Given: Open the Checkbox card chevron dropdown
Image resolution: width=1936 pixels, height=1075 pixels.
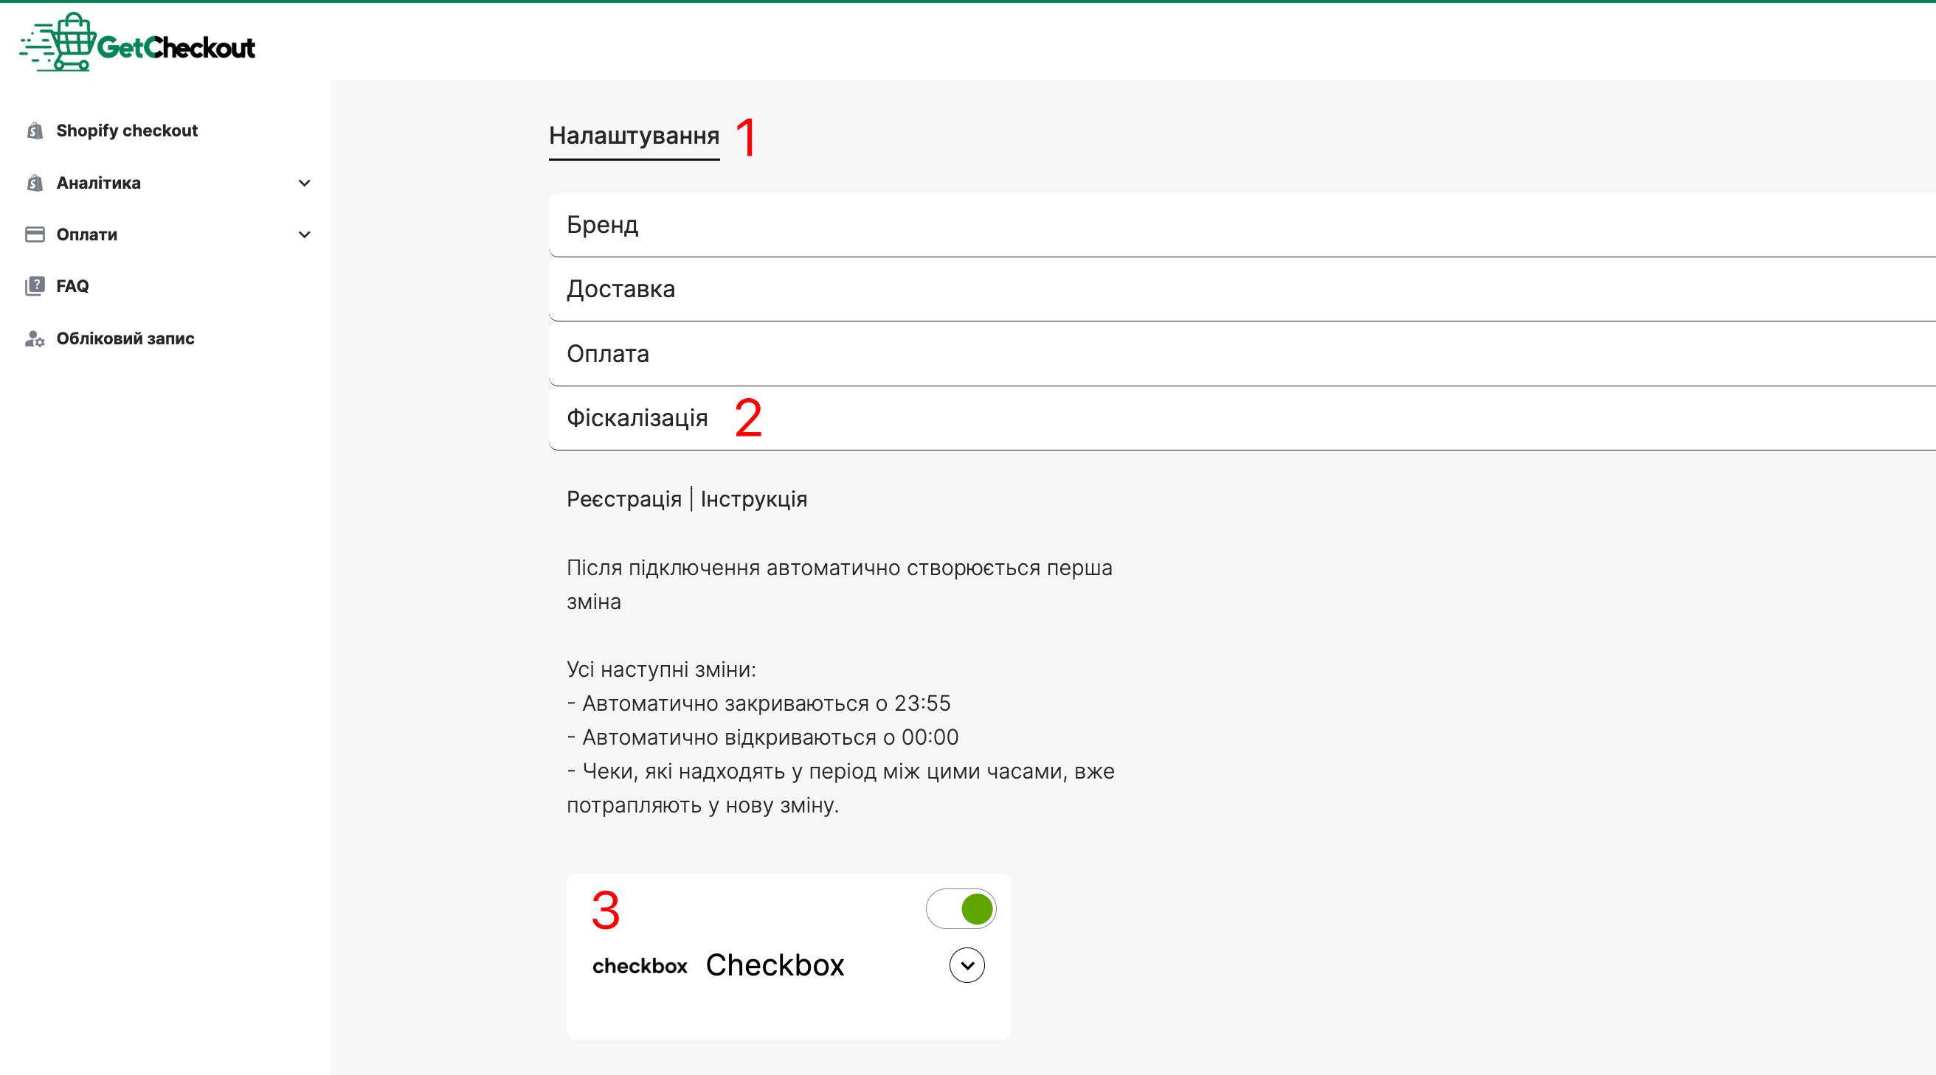Looking at the screenshot, I should coord(967,965).
